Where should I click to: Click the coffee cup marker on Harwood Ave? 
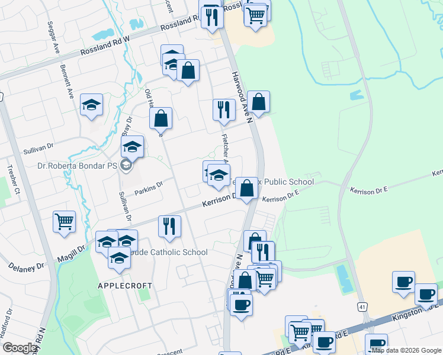[x=241, y=306]
